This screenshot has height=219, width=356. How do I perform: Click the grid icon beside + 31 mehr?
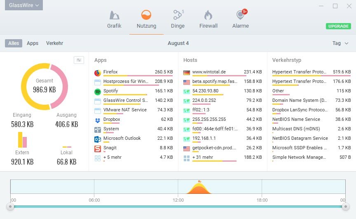(x=187, y=158)
